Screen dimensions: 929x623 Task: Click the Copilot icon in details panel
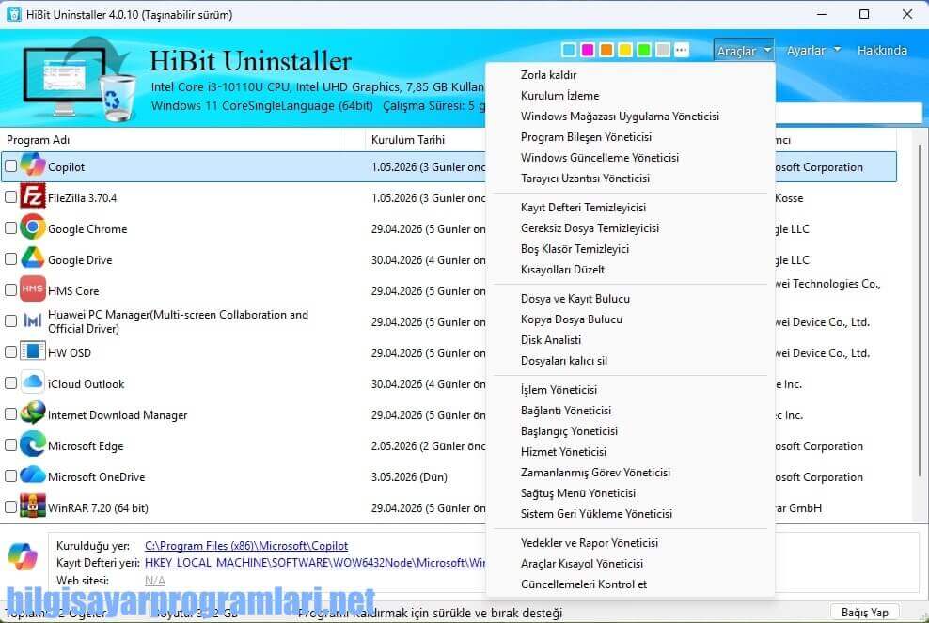tap(23, 556)
